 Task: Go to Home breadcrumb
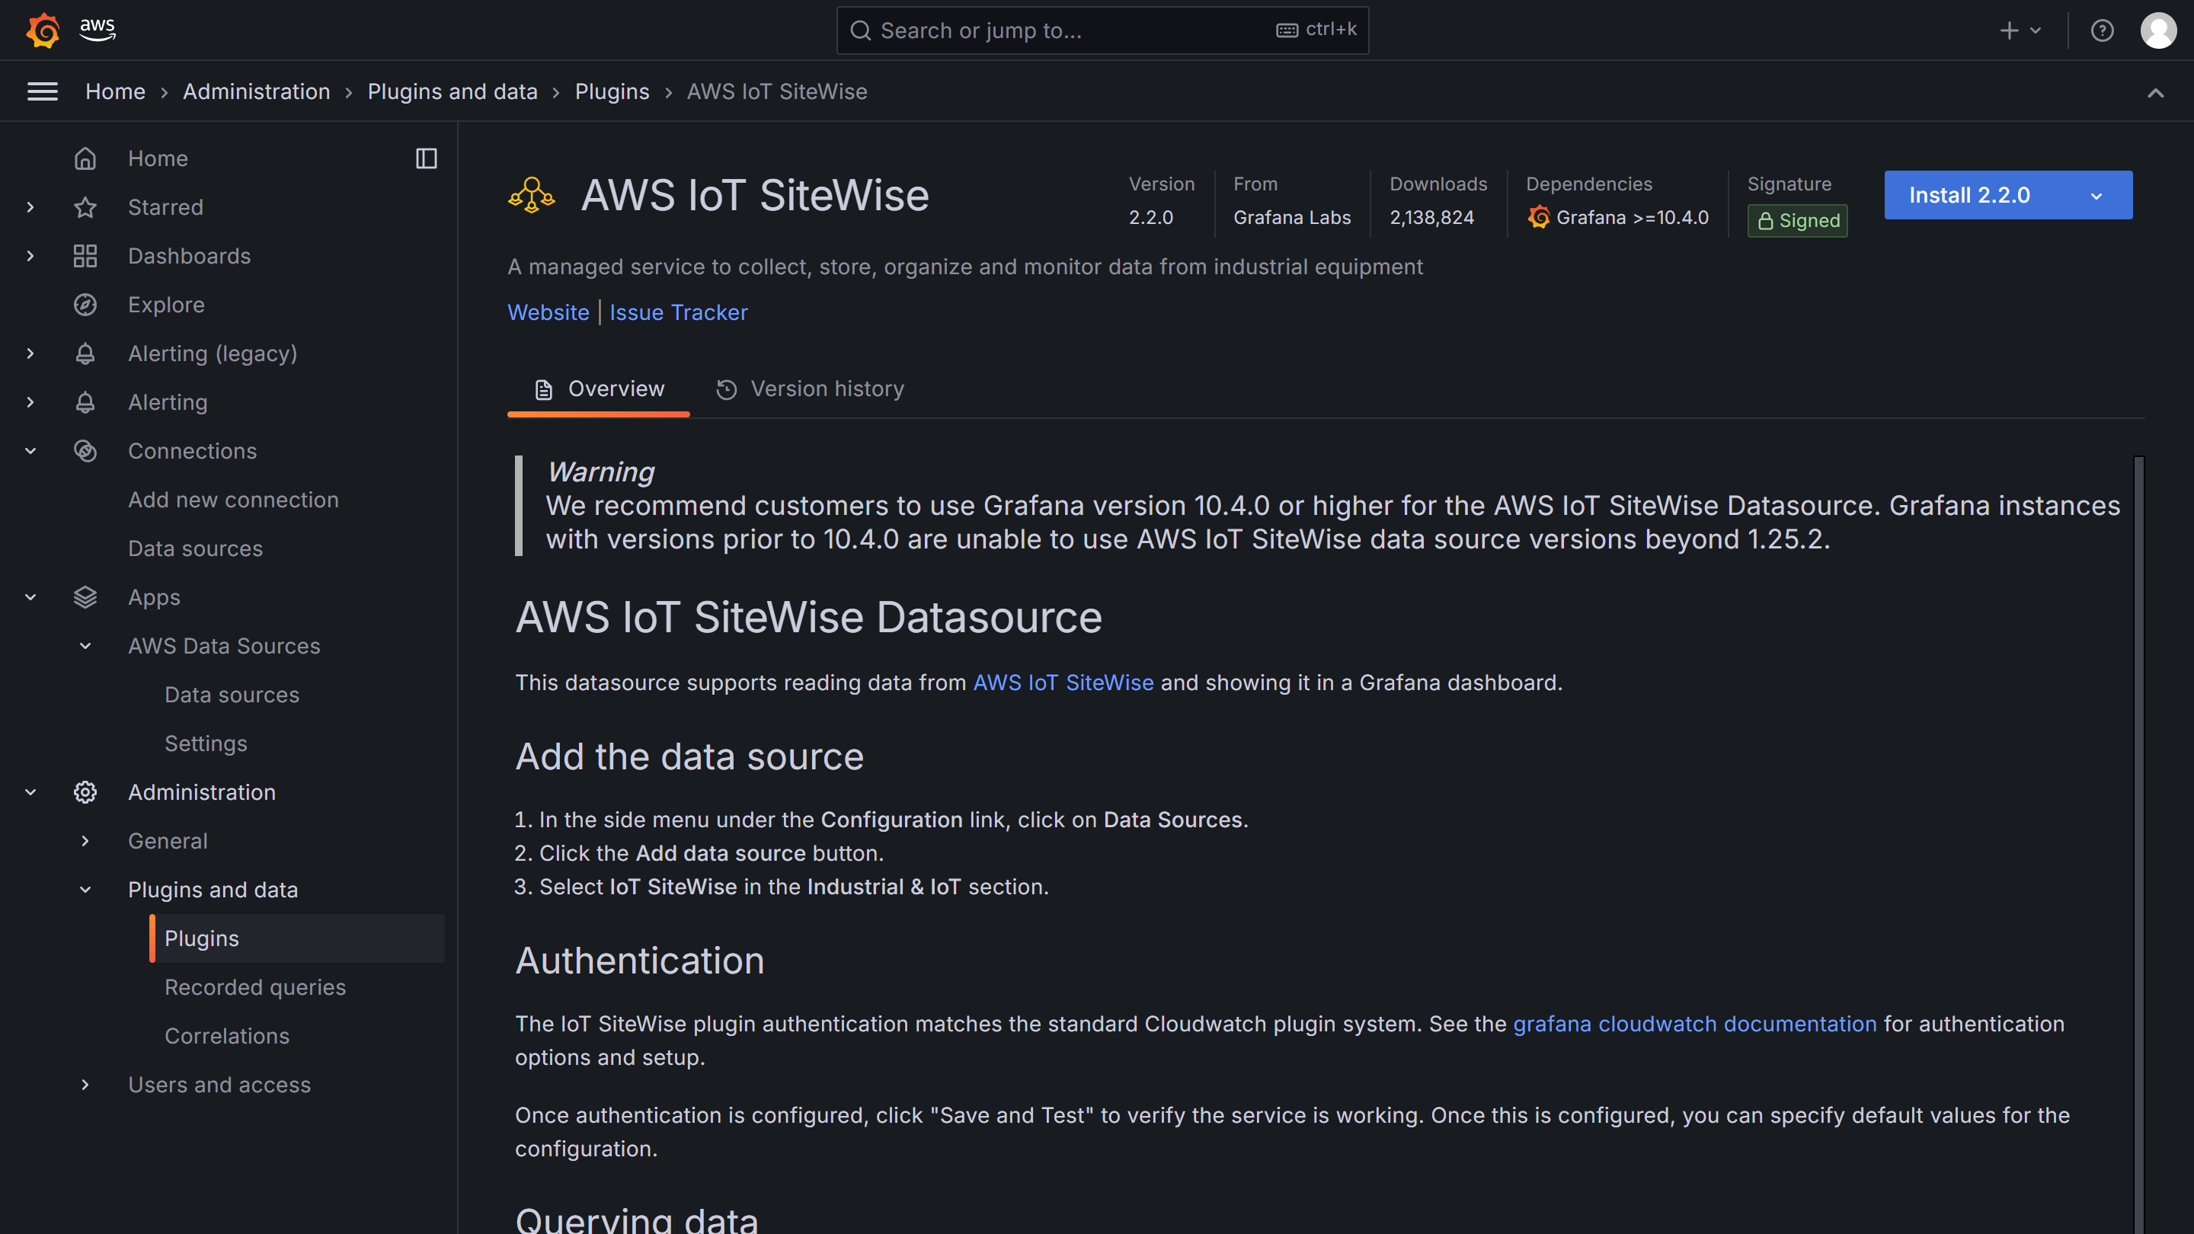[115, 91]
